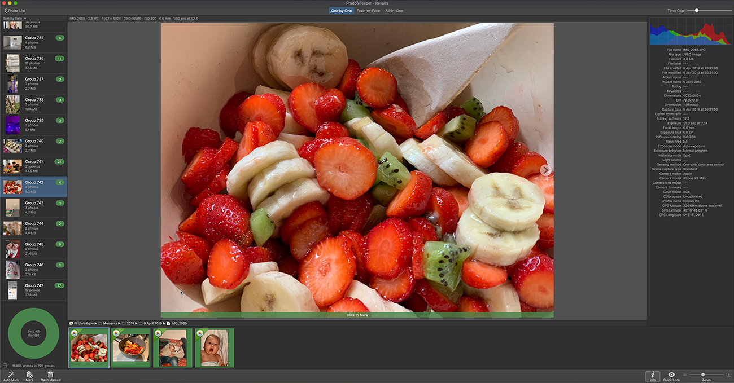Click the Group 742 thumbnail image
734x383 pixels.
click(12, 187)
